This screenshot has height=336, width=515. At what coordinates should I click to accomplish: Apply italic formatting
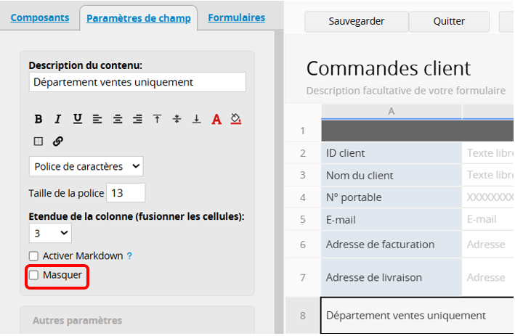pos(58,119)
